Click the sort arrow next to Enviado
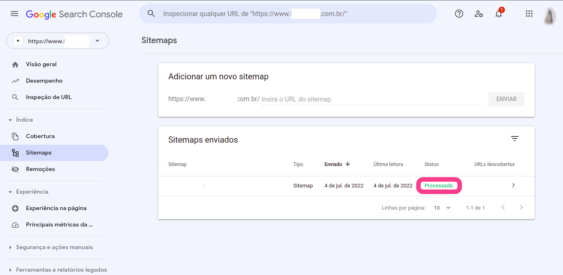 tap(348, 164)
